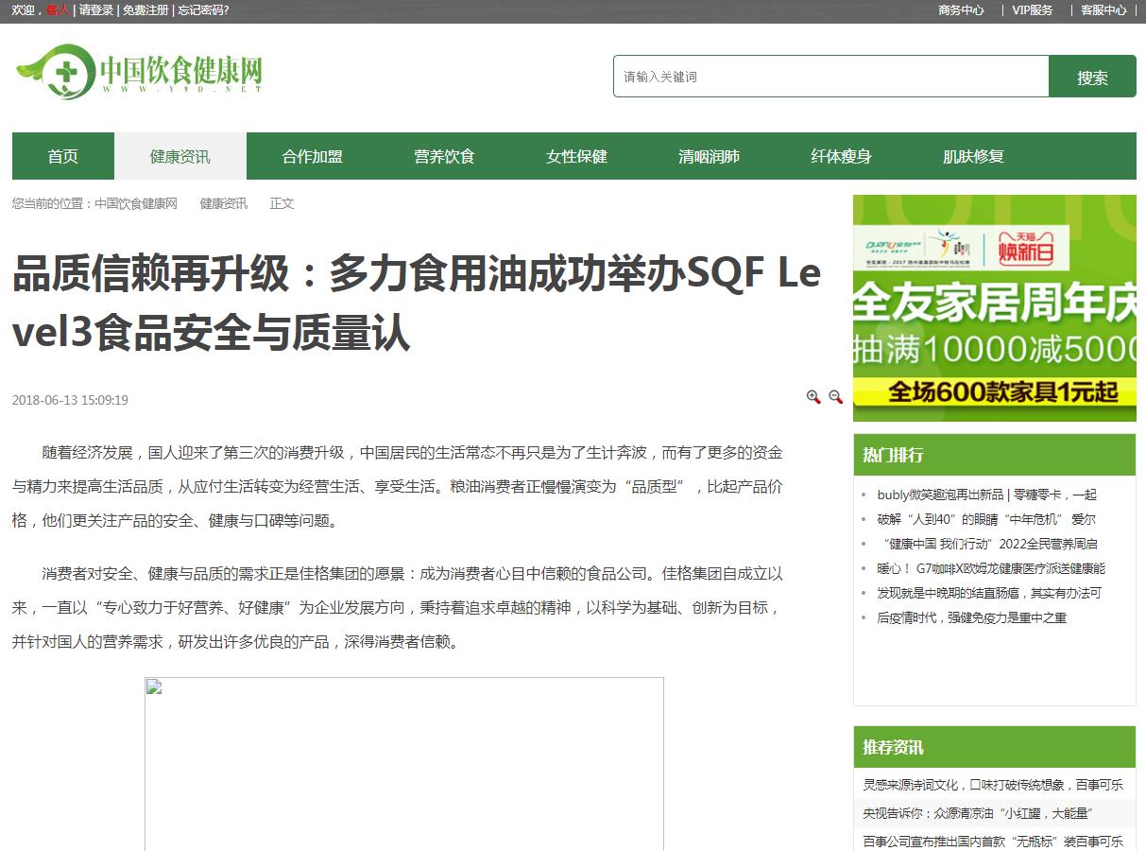Click breadcrumb link 中国饮食健康网
The height and width of the screenshot is (851, 1146).
(136, 203)
